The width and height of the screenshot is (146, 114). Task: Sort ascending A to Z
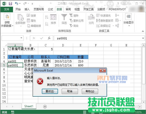tap(47, 17)
